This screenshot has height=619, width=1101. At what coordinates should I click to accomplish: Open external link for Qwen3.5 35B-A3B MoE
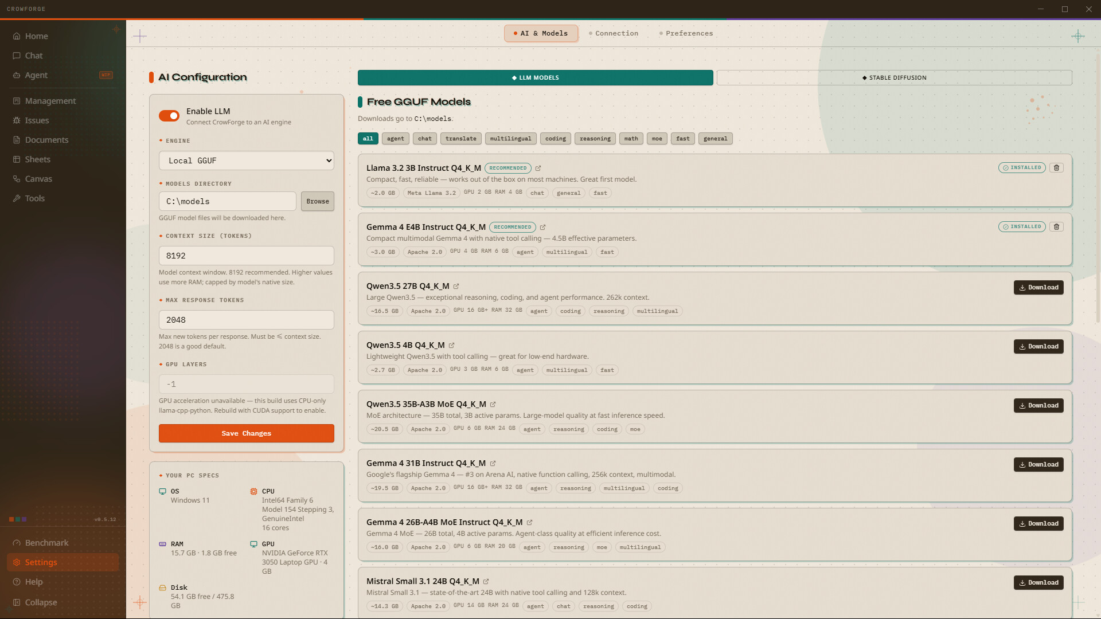click(x=493, y=405)
